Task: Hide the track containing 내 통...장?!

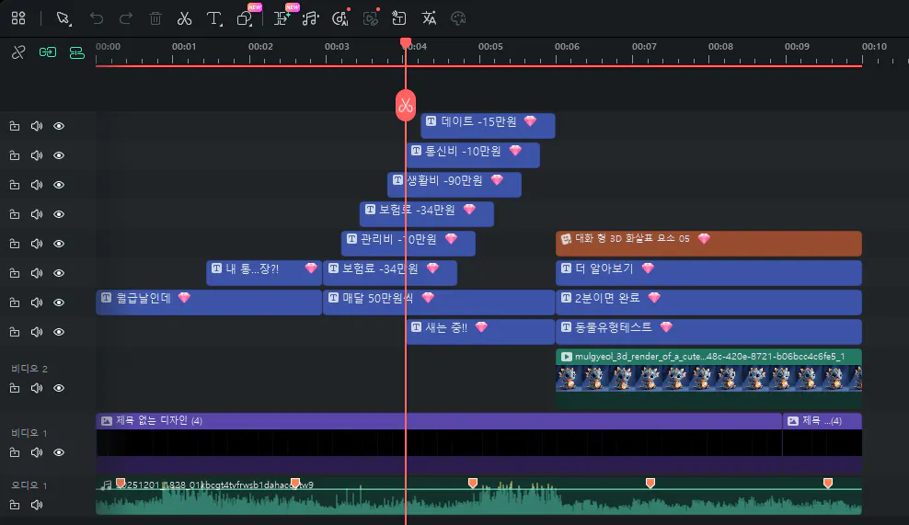Action: pyautogui.click(x=59, y=273)
